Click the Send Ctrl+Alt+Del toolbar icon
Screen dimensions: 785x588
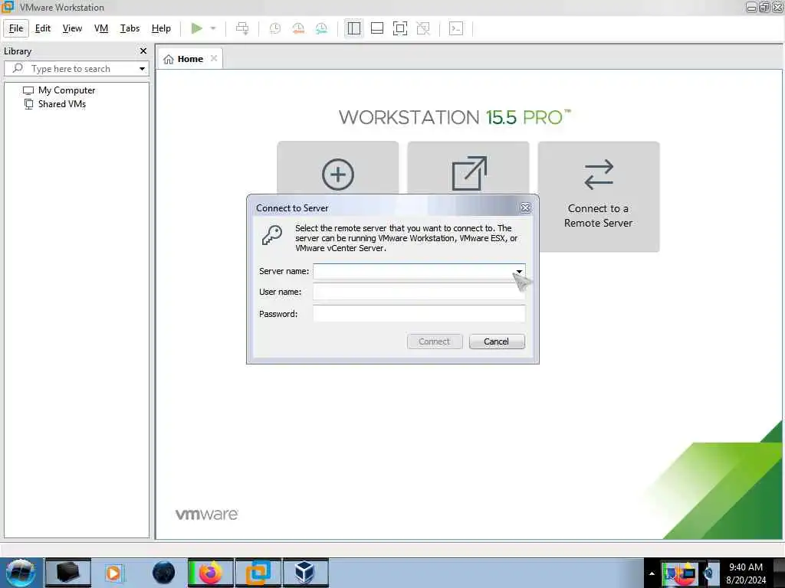[242, 28]
